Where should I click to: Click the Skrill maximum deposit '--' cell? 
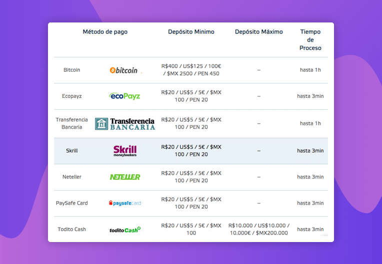258,151
